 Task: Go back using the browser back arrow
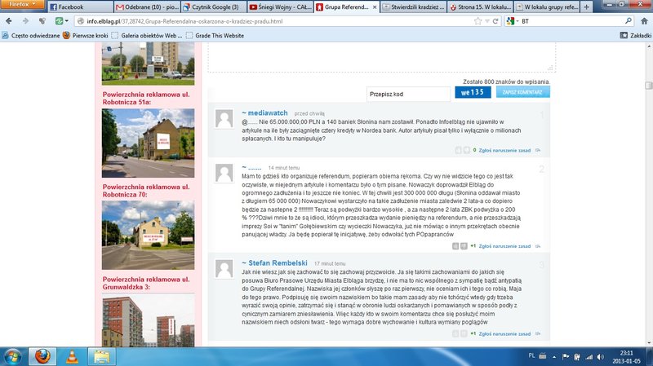(9, 21)
